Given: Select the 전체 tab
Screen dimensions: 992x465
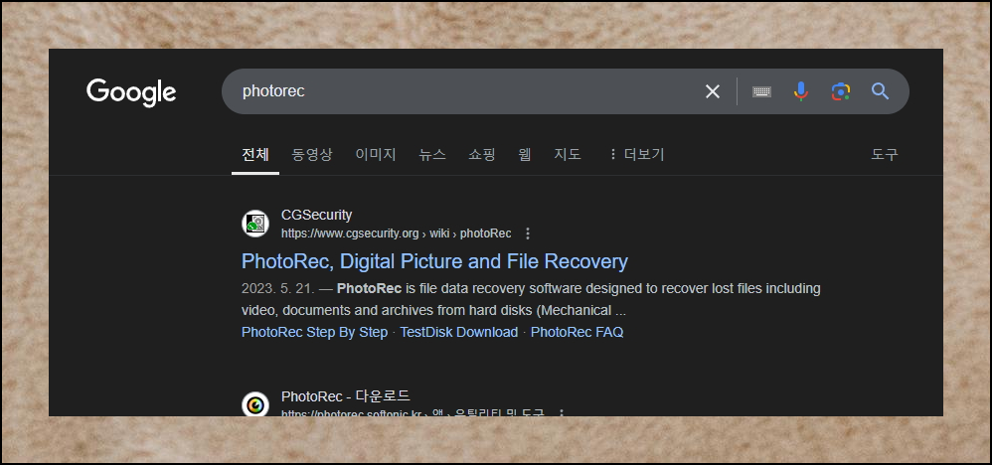Looking at the screenshot, I should [255, 154].
